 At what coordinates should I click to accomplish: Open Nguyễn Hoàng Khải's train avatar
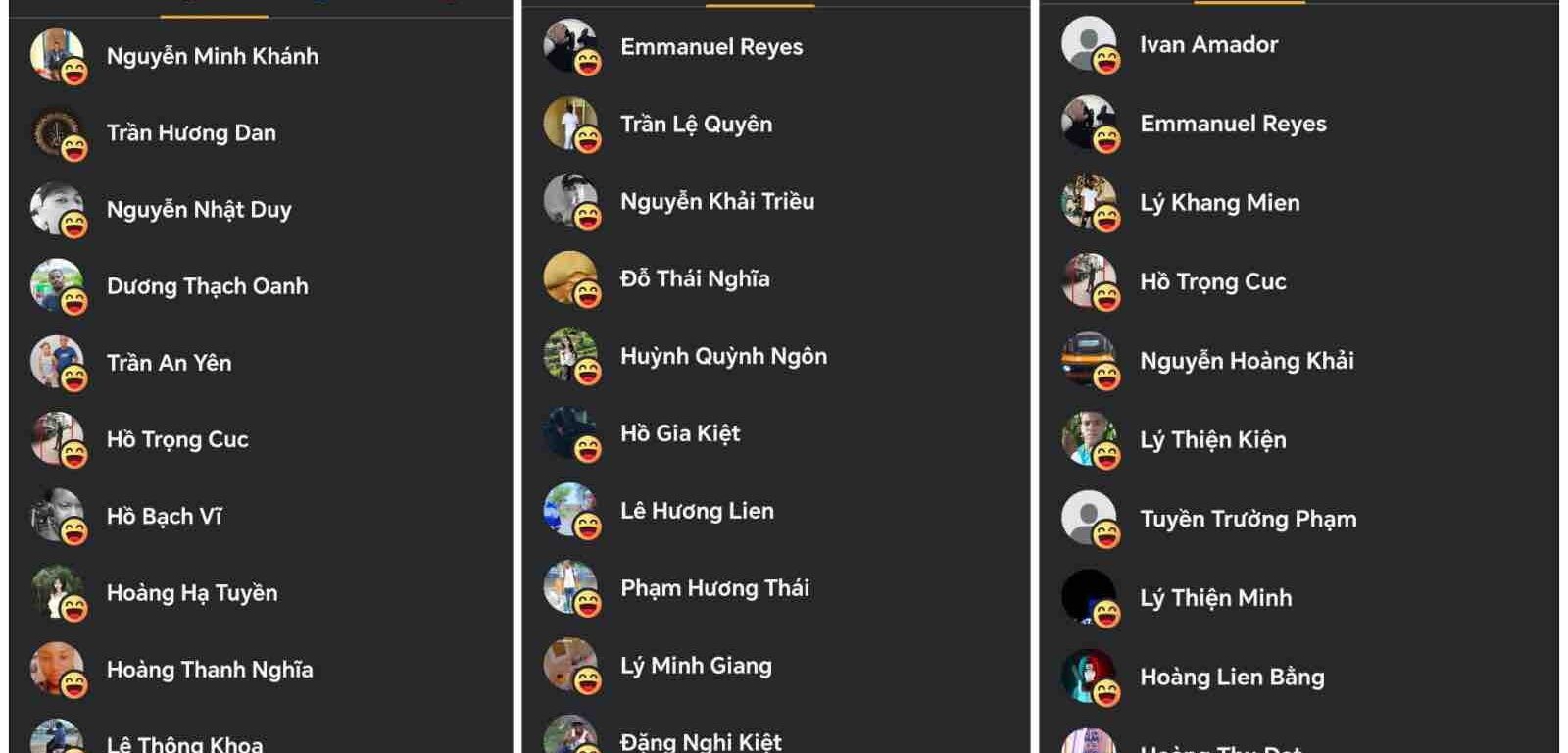tap(1089, 359)
